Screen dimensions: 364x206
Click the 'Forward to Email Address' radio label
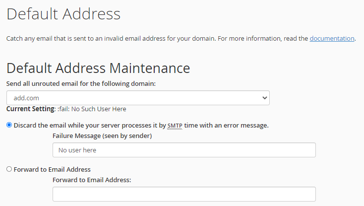(52, 169)
